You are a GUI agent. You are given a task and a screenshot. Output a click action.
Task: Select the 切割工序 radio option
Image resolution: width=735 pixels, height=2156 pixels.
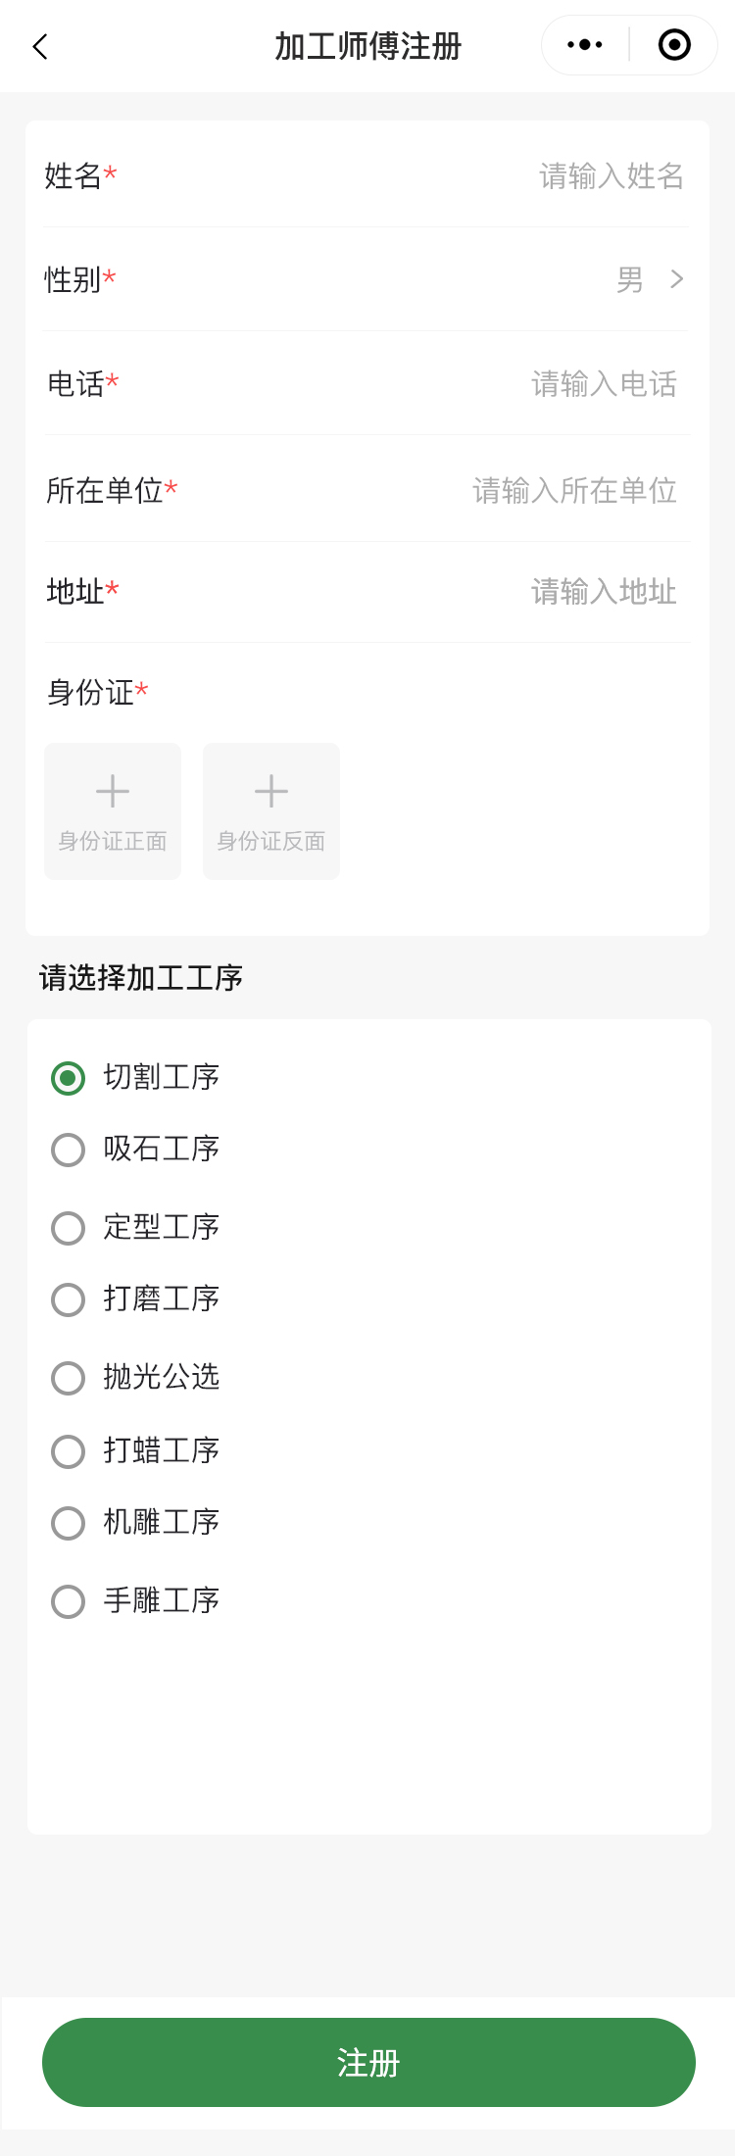(x=68, y=1078)
